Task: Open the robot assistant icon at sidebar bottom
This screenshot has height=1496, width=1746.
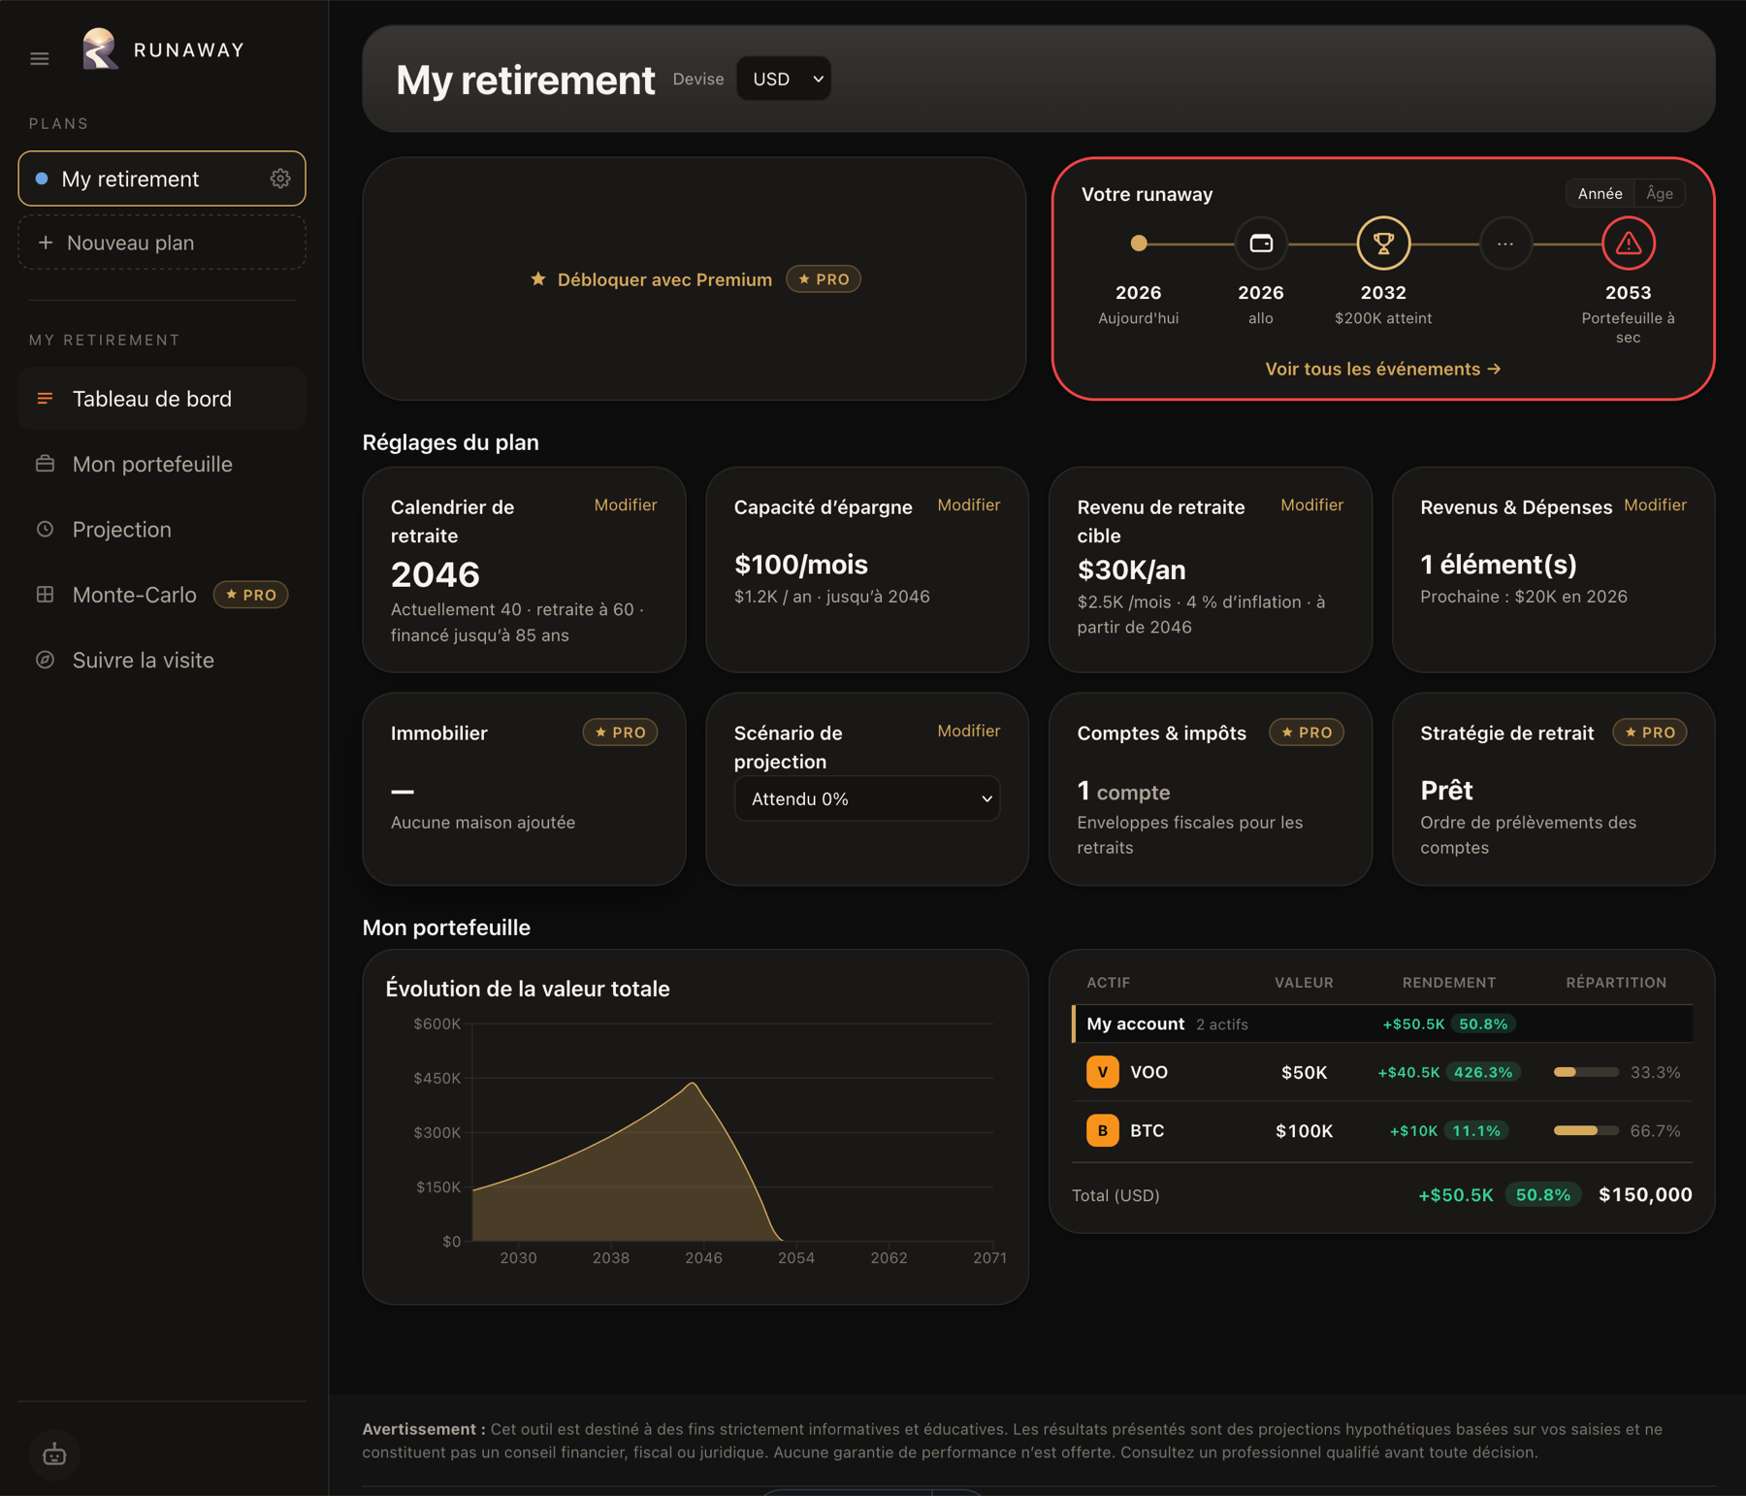Action: [x=54, y=1453]
